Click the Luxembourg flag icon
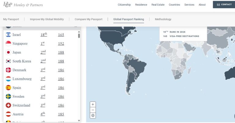The height and width of the screenshot is (123, 235). 8,79
